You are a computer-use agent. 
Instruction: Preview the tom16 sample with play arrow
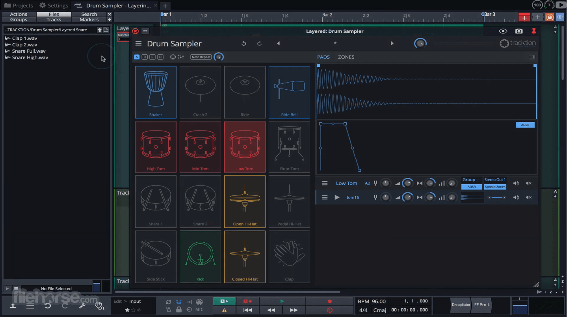tap(337, 197)
